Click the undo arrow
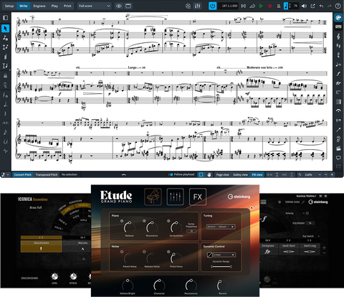 322,6
